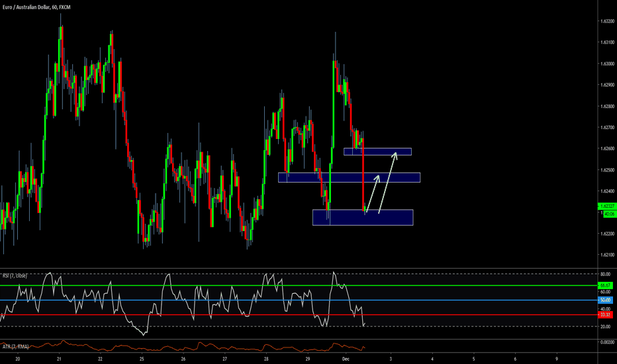Image resolution: width=617 pixels, height=364 pixels.
Task: Click the 27 date on time axis
Action: click(224, 359)
